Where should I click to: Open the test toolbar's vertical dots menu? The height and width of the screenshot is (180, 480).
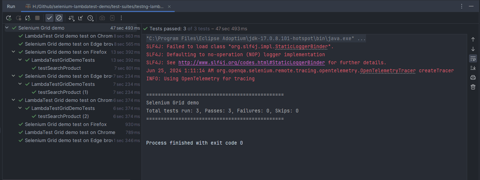coord(121,18)
